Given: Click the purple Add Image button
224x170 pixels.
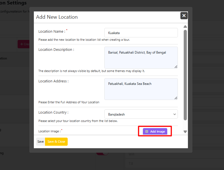Looking at the screenshot, I should tap(155, 131).
